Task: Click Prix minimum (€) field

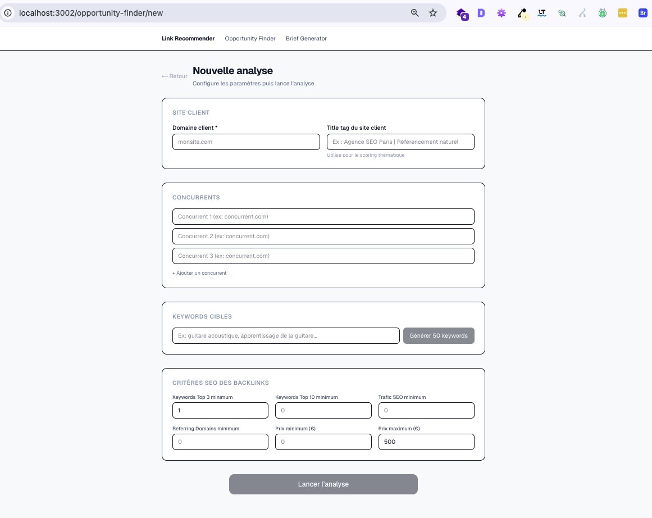Action: [323, 442]
